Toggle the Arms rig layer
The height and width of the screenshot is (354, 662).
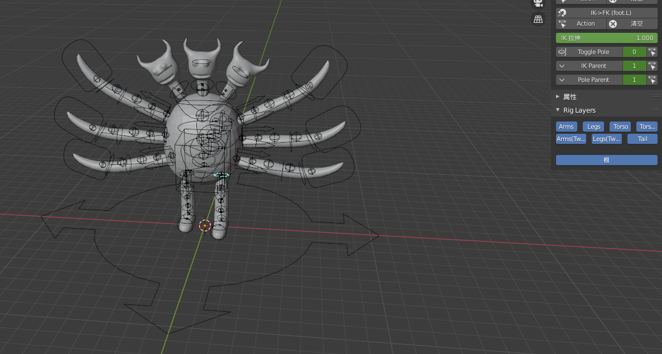coord(566,127)
